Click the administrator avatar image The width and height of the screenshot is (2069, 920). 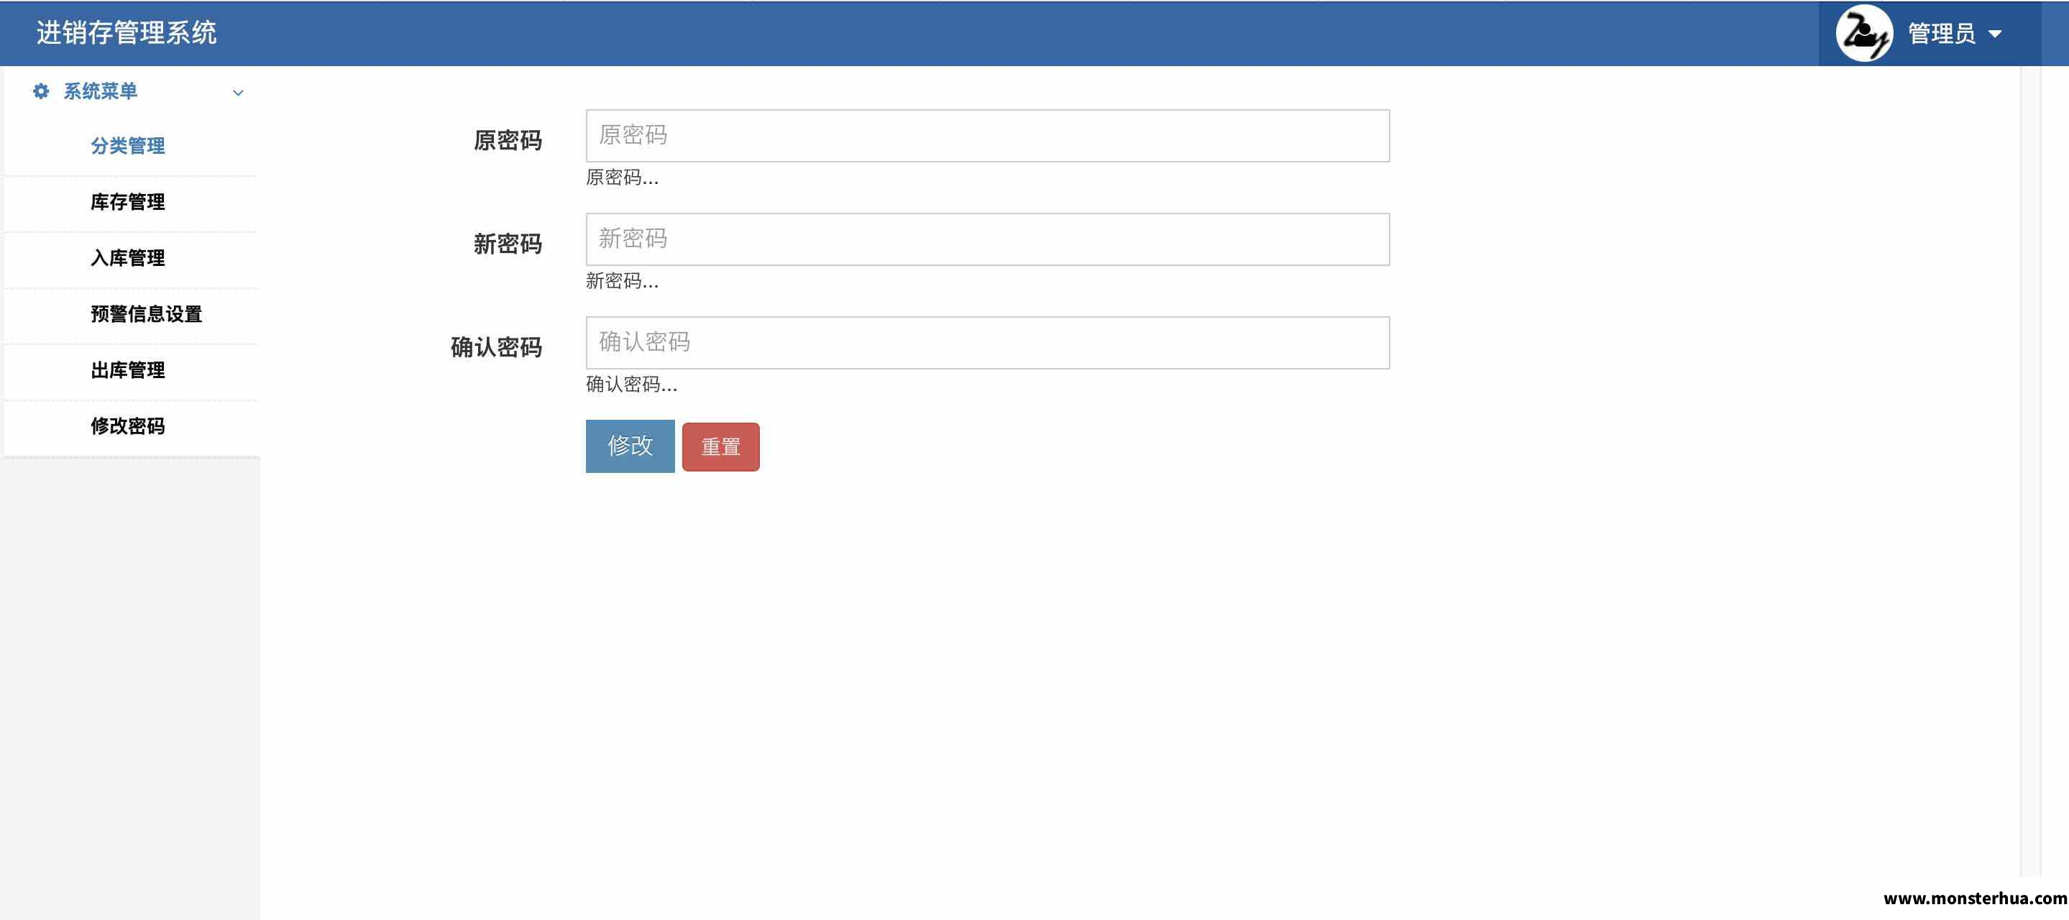[1864, 33]
